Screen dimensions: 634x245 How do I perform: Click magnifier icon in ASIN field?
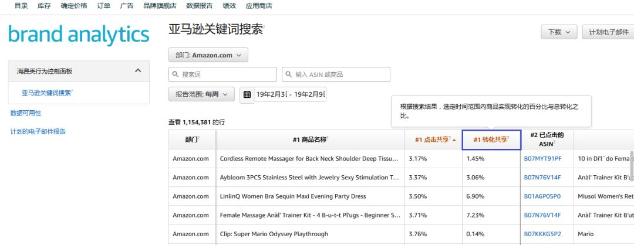(x=289, y=74)
